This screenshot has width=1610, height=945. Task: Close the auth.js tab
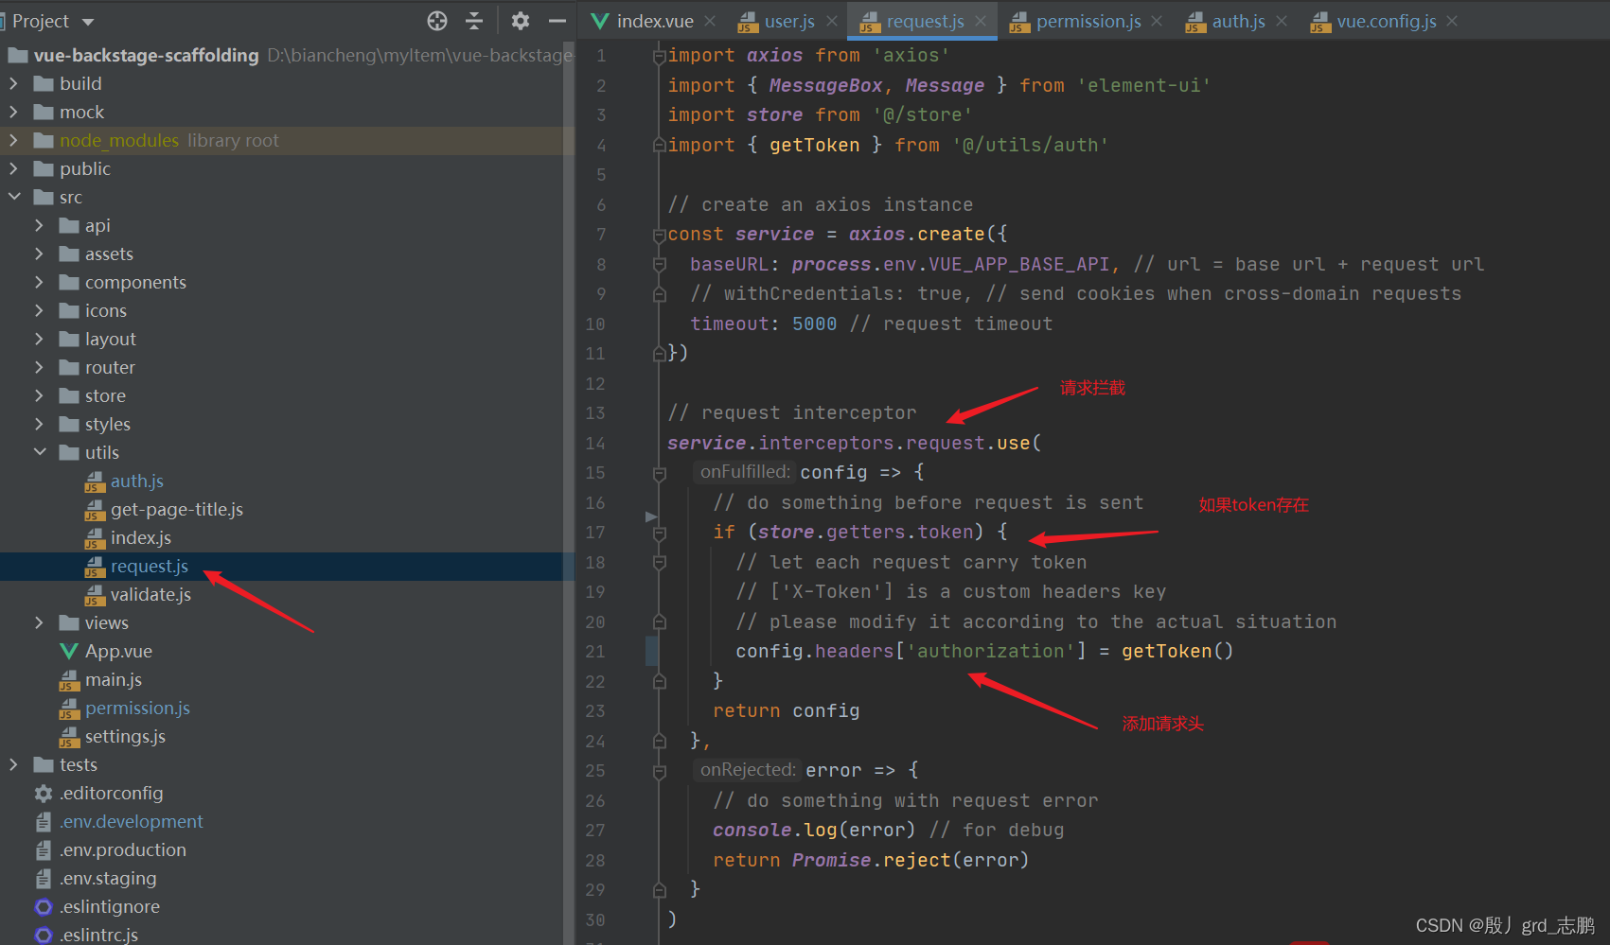click(x=1282, y=21)
